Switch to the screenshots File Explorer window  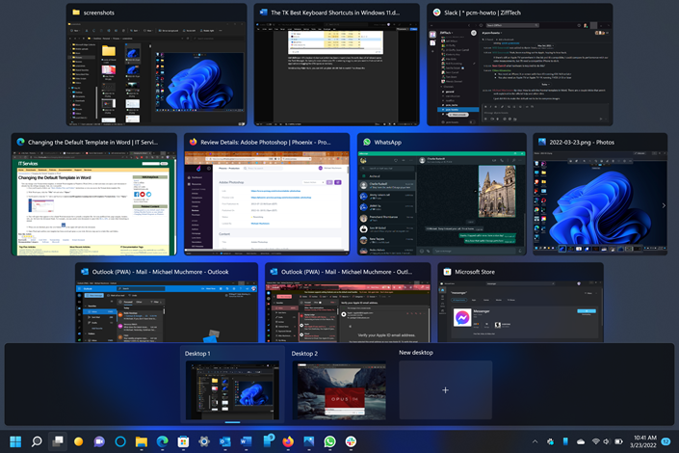(156, 65)
